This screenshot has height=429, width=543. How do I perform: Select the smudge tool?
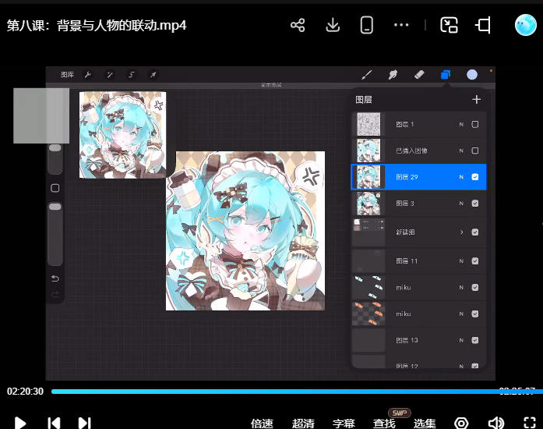point(393,75)
